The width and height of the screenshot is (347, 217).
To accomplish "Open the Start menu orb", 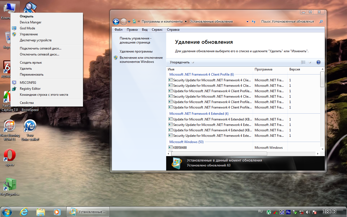I will 7,212.
